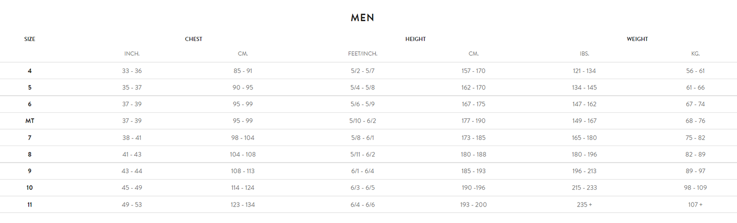737x223 pixels.
Task: Select size 4 row label
Action: (29, 71)
